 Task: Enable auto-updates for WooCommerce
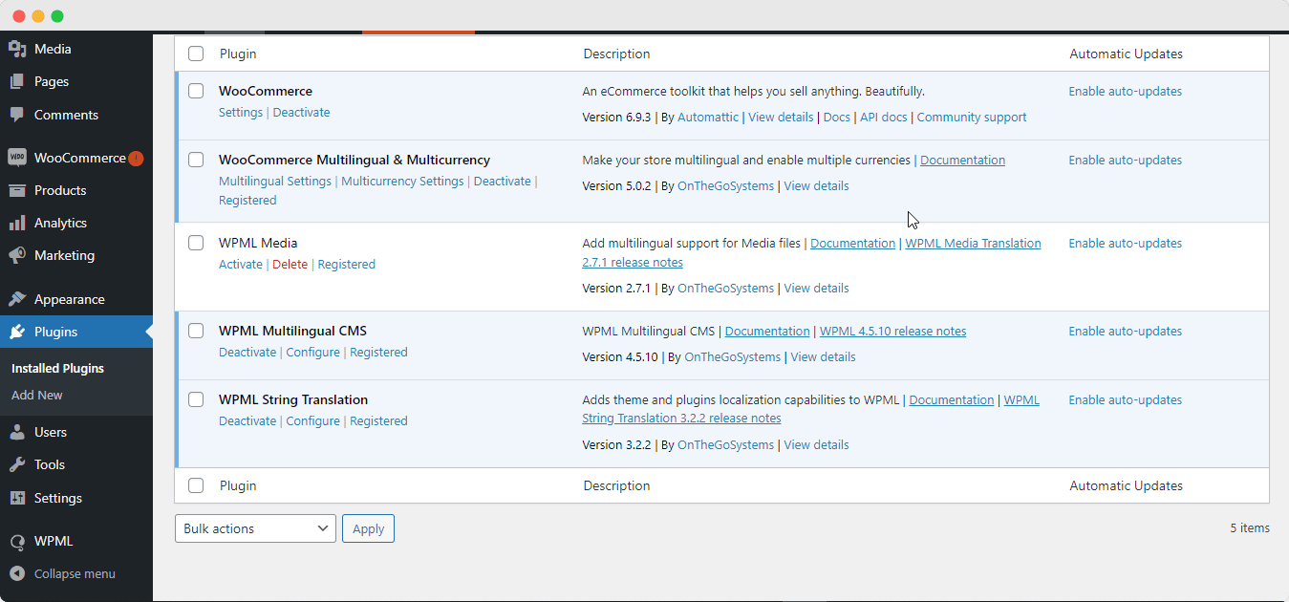point(1126,92)
